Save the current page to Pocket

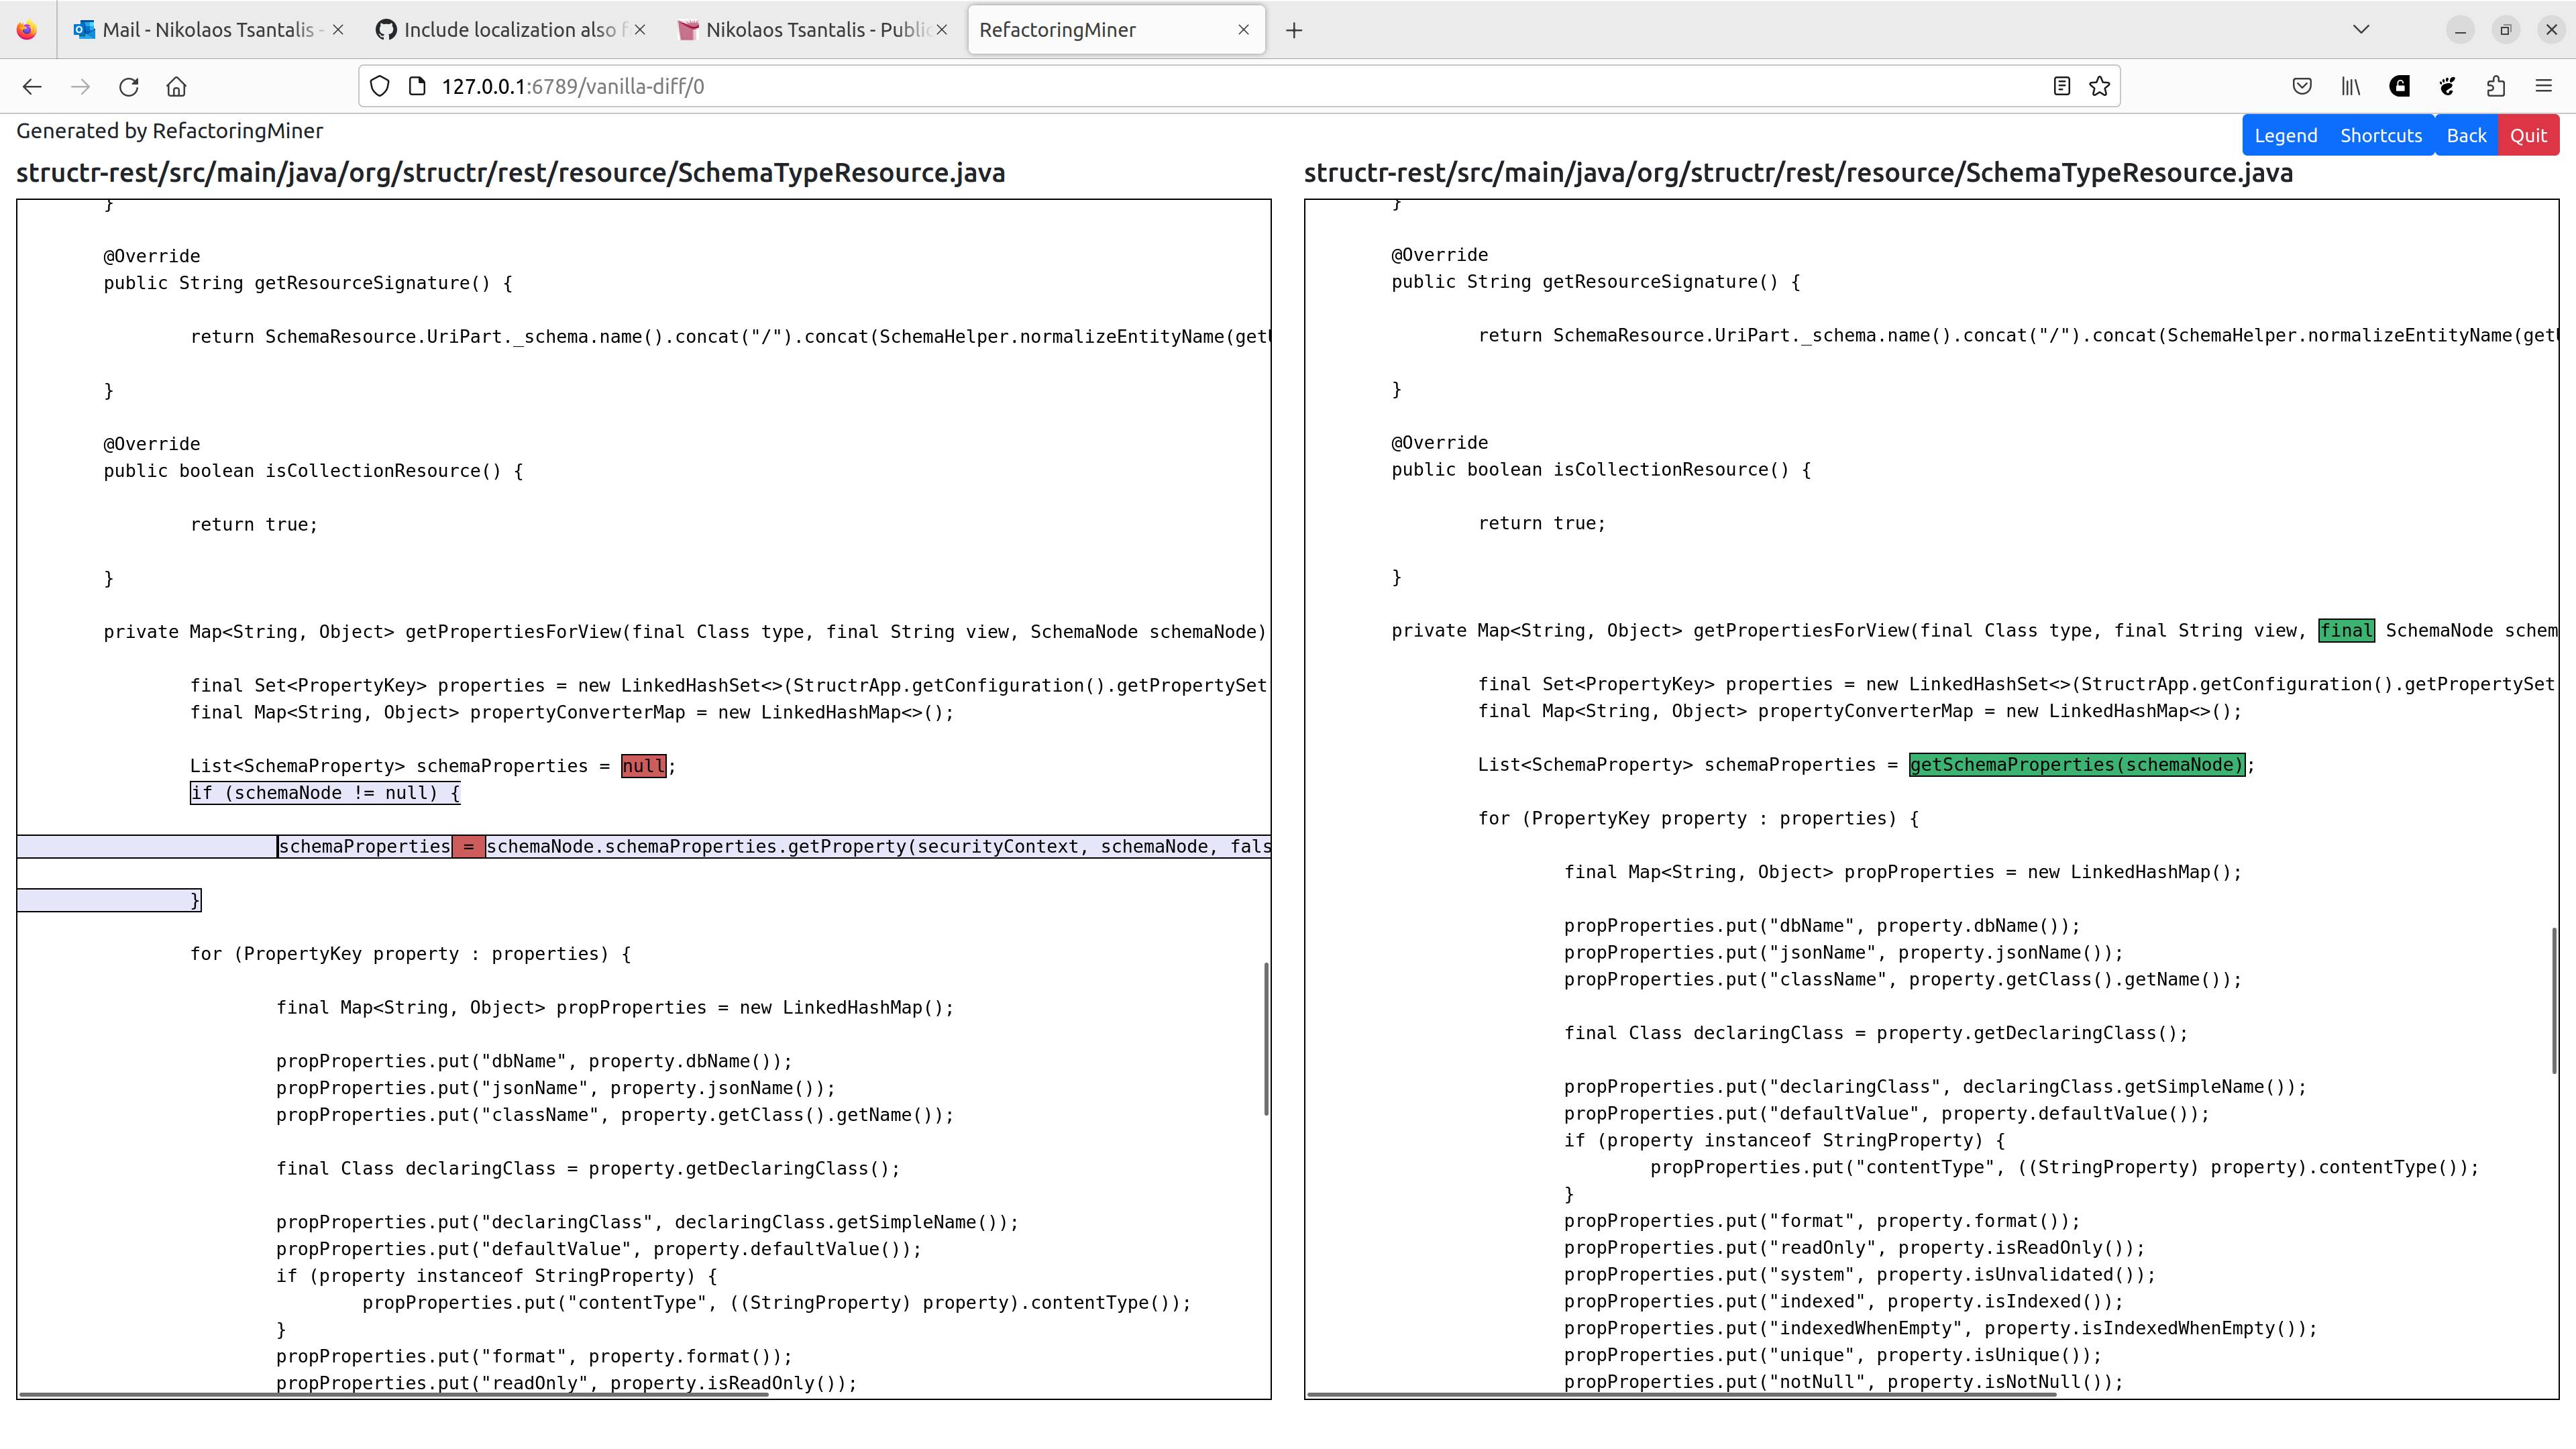(x=2302, y=86)
